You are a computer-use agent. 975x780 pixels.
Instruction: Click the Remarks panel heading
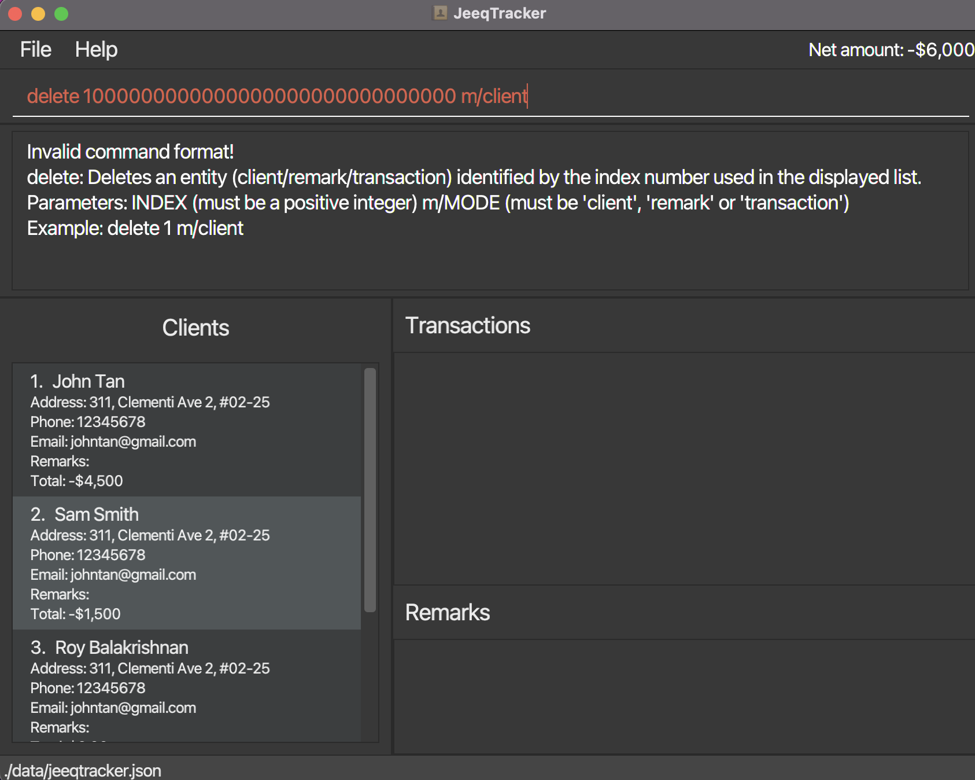tap(447, 612)
